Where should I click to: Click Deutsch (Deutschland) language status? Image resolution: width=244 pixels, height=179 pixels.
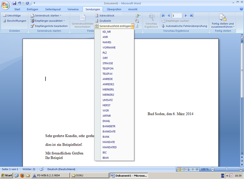61,169
